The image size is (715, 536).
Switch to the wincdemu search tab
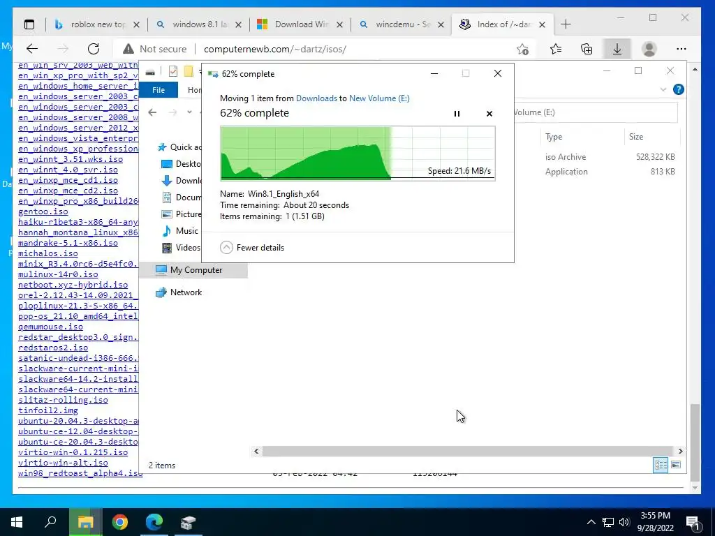(x=401, y=24)
